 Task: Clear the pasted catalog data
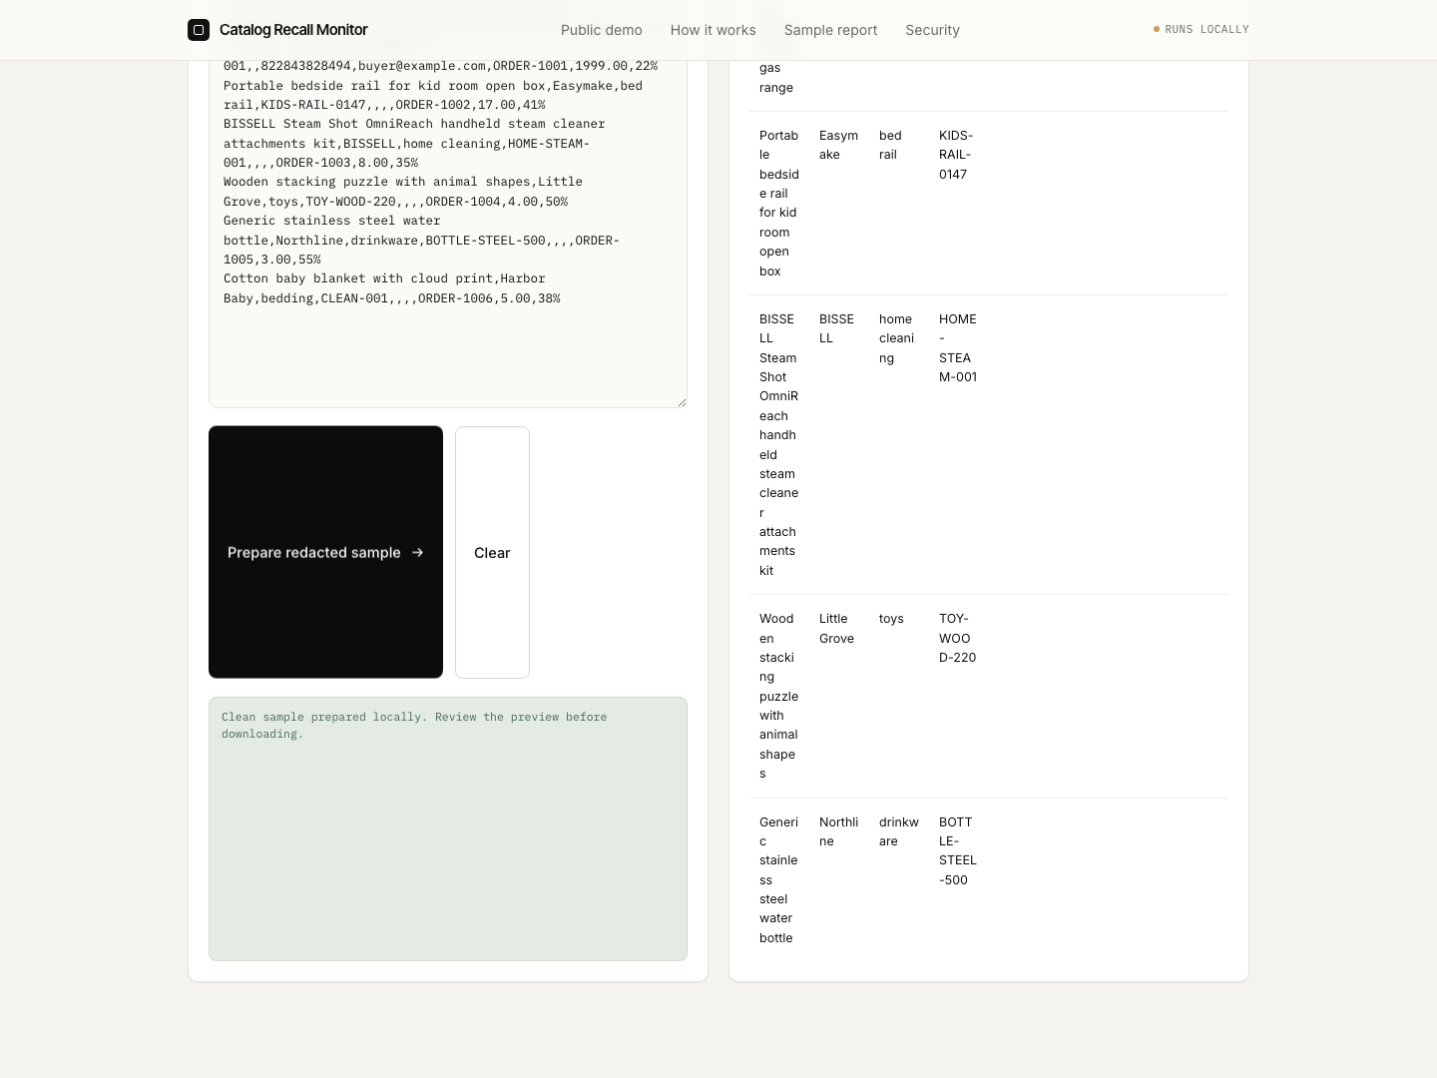coord(492,552)
